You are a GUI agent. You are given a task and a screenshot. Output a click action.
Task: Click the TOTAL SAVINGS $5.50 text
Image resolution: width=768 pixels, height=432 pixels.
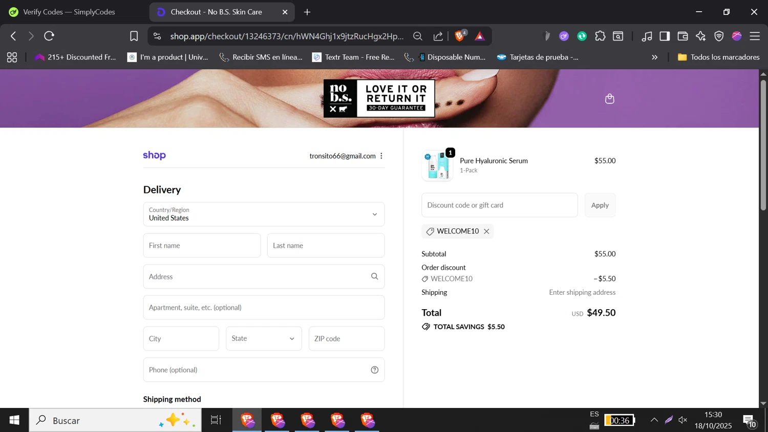[469, 327]
